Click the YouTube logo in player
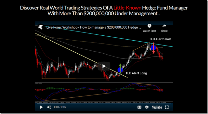 tap(157, 107)
